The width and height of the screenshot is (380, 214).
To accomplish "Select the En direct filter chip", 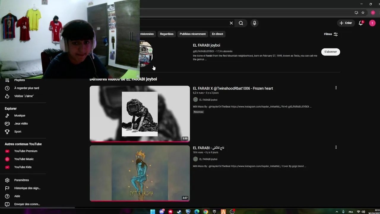I will point(217,34).
